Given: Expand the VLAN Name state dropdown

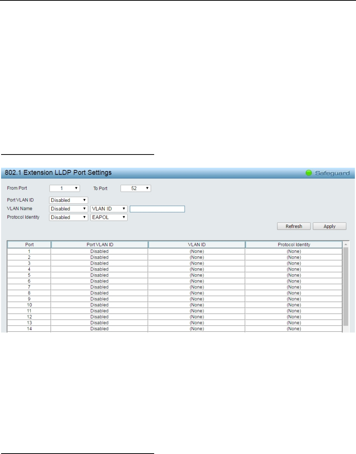Looking at the screenshot, I should pos(69,209).
